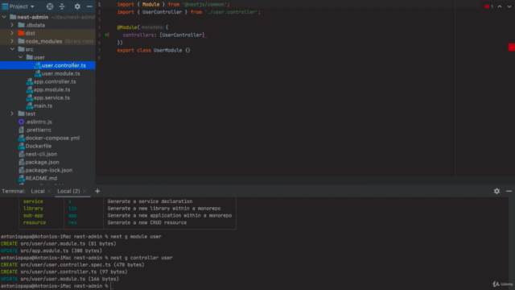Click 'UserModule' class name on line 7
Image resolution: width=515 pixels, height=290 pixels.
click(167, 50)
